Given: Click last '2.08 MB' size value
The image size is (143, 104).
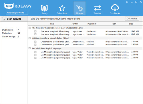Looking at the screenshot, I should tap(135, 58).
